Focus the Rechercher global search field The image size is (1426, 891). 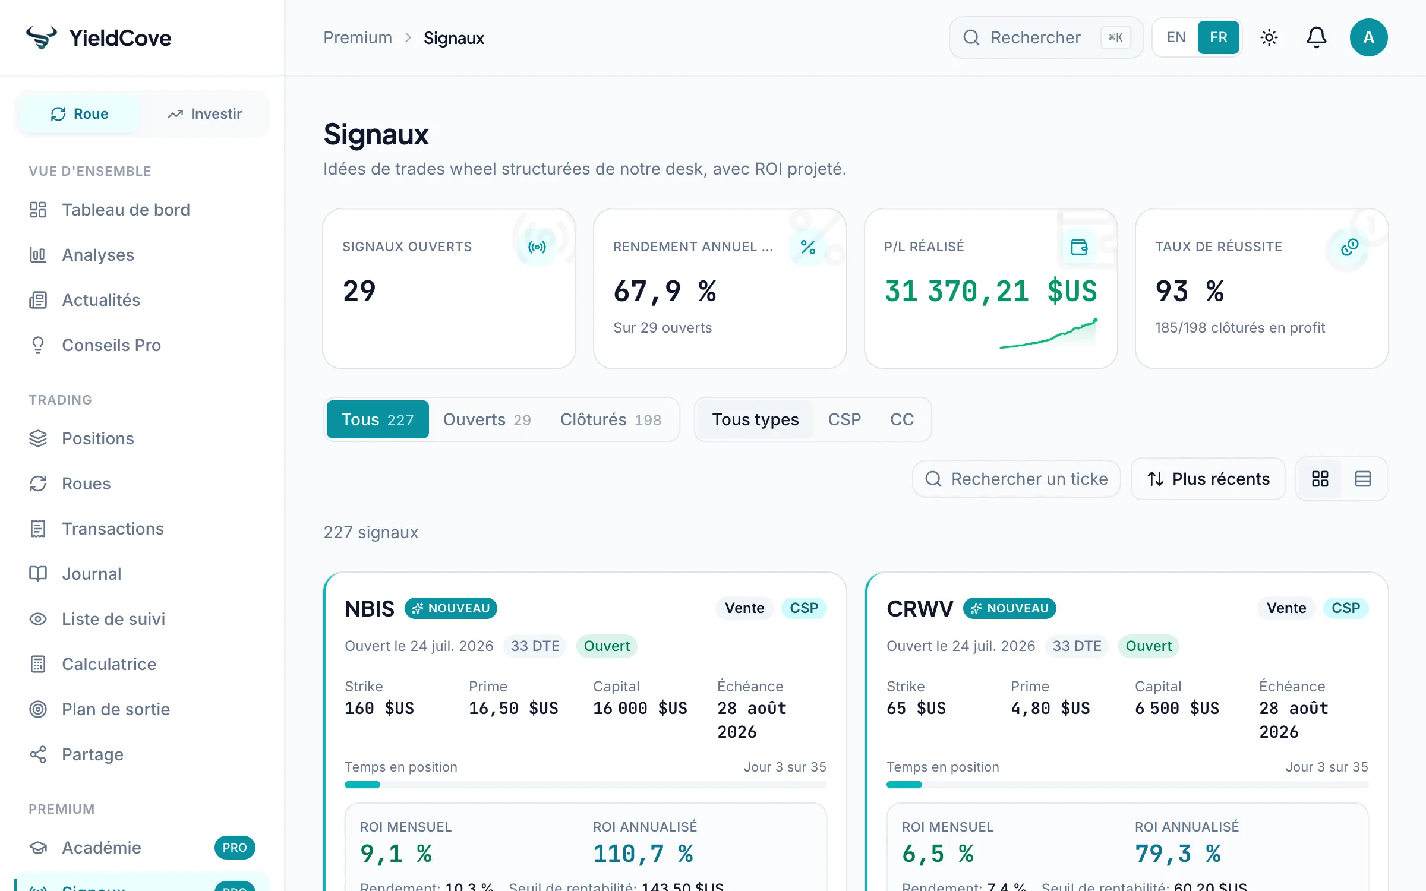tap(1046, 37)
